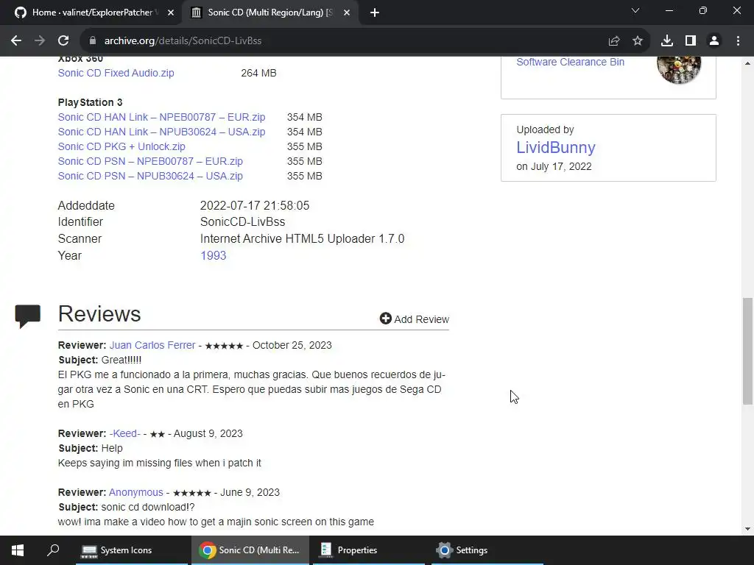Viewport: 754px width, 565px height.
Task: Open the Software Clearance Bin collection
Action: pos(571,62)
